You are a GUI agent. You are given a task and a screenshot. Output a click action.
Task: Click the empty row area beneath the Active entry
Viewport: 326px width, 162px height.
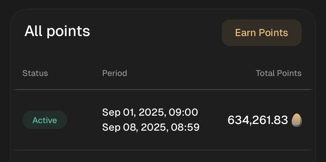(x=163, y=156)
